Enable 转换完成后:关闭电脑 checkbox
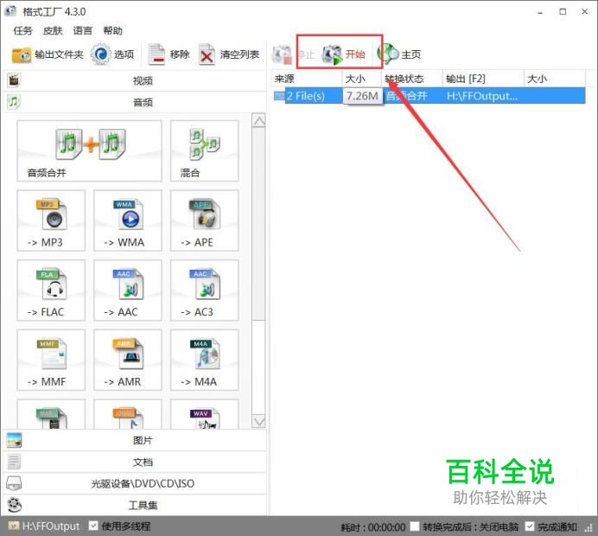This screenshot has width=598, height=536. click(x=415, y=526)
